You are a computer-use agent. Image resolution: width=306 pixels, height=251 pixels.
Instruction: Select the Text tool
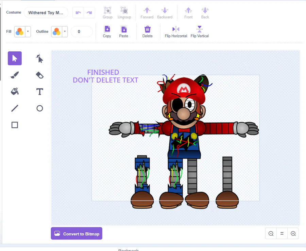point(40,91)
